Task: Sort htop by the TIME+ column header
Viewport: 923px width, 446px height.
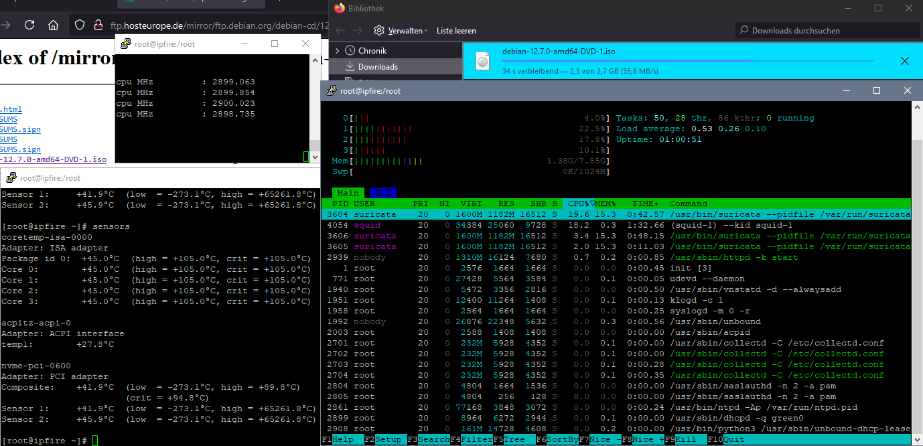Action: (x=646, y=204)
